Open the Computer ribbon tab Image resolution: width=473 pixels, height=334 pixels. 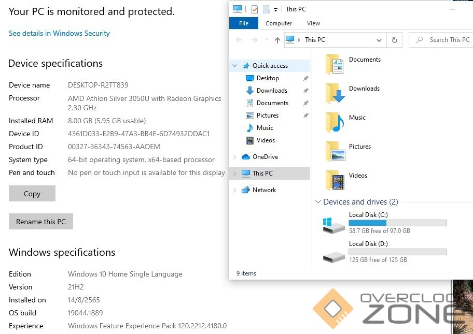click(x=279, y=23)
